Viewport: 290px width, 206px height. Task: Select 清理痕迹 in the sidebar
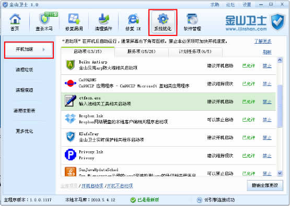[25, 90]
